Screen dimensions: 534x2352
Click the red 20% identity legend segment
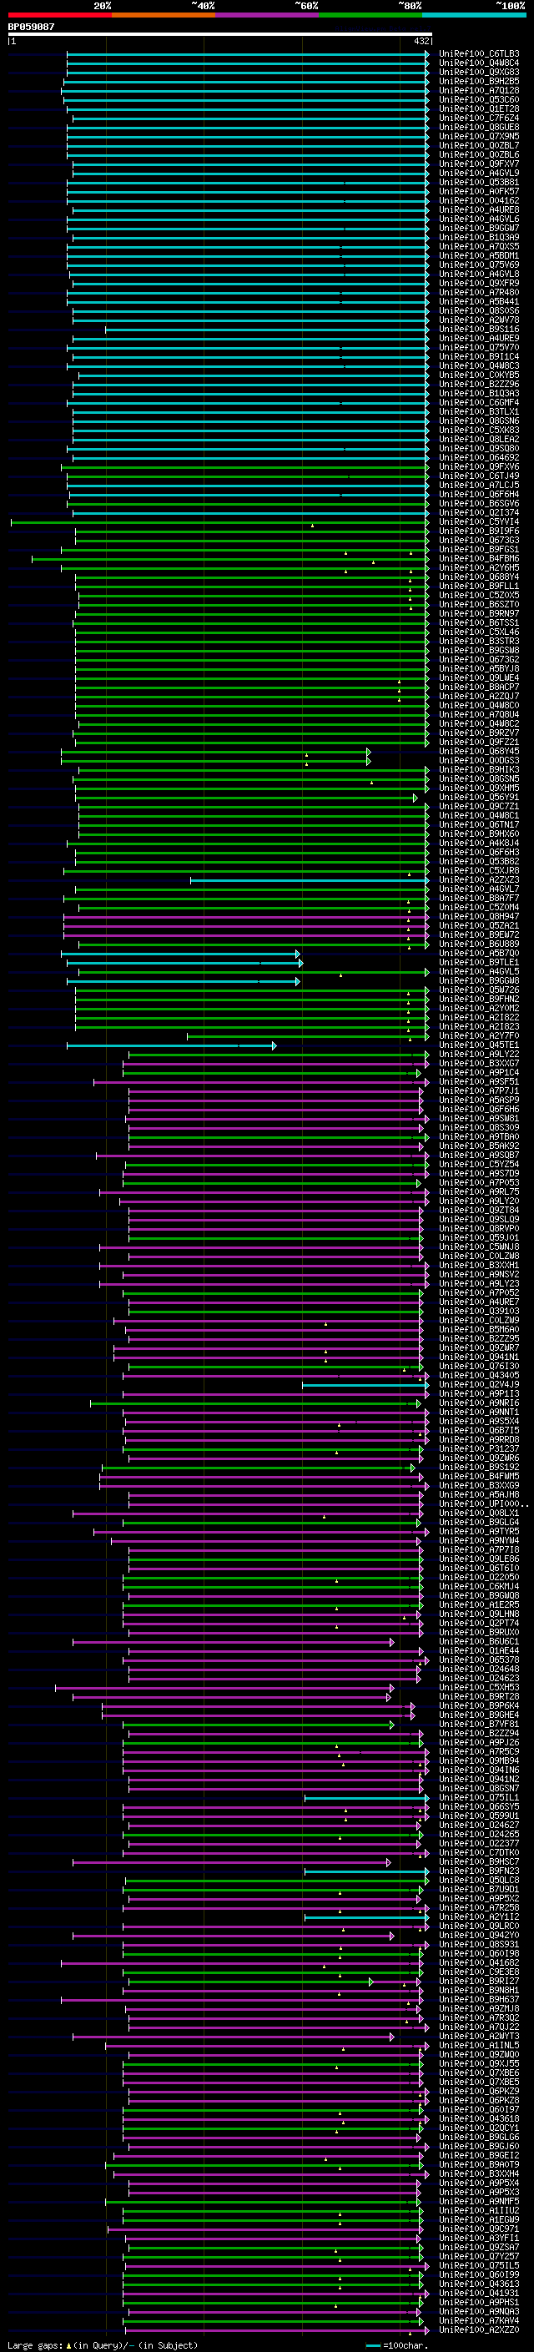pyautogui.click(x=59, y=15)
